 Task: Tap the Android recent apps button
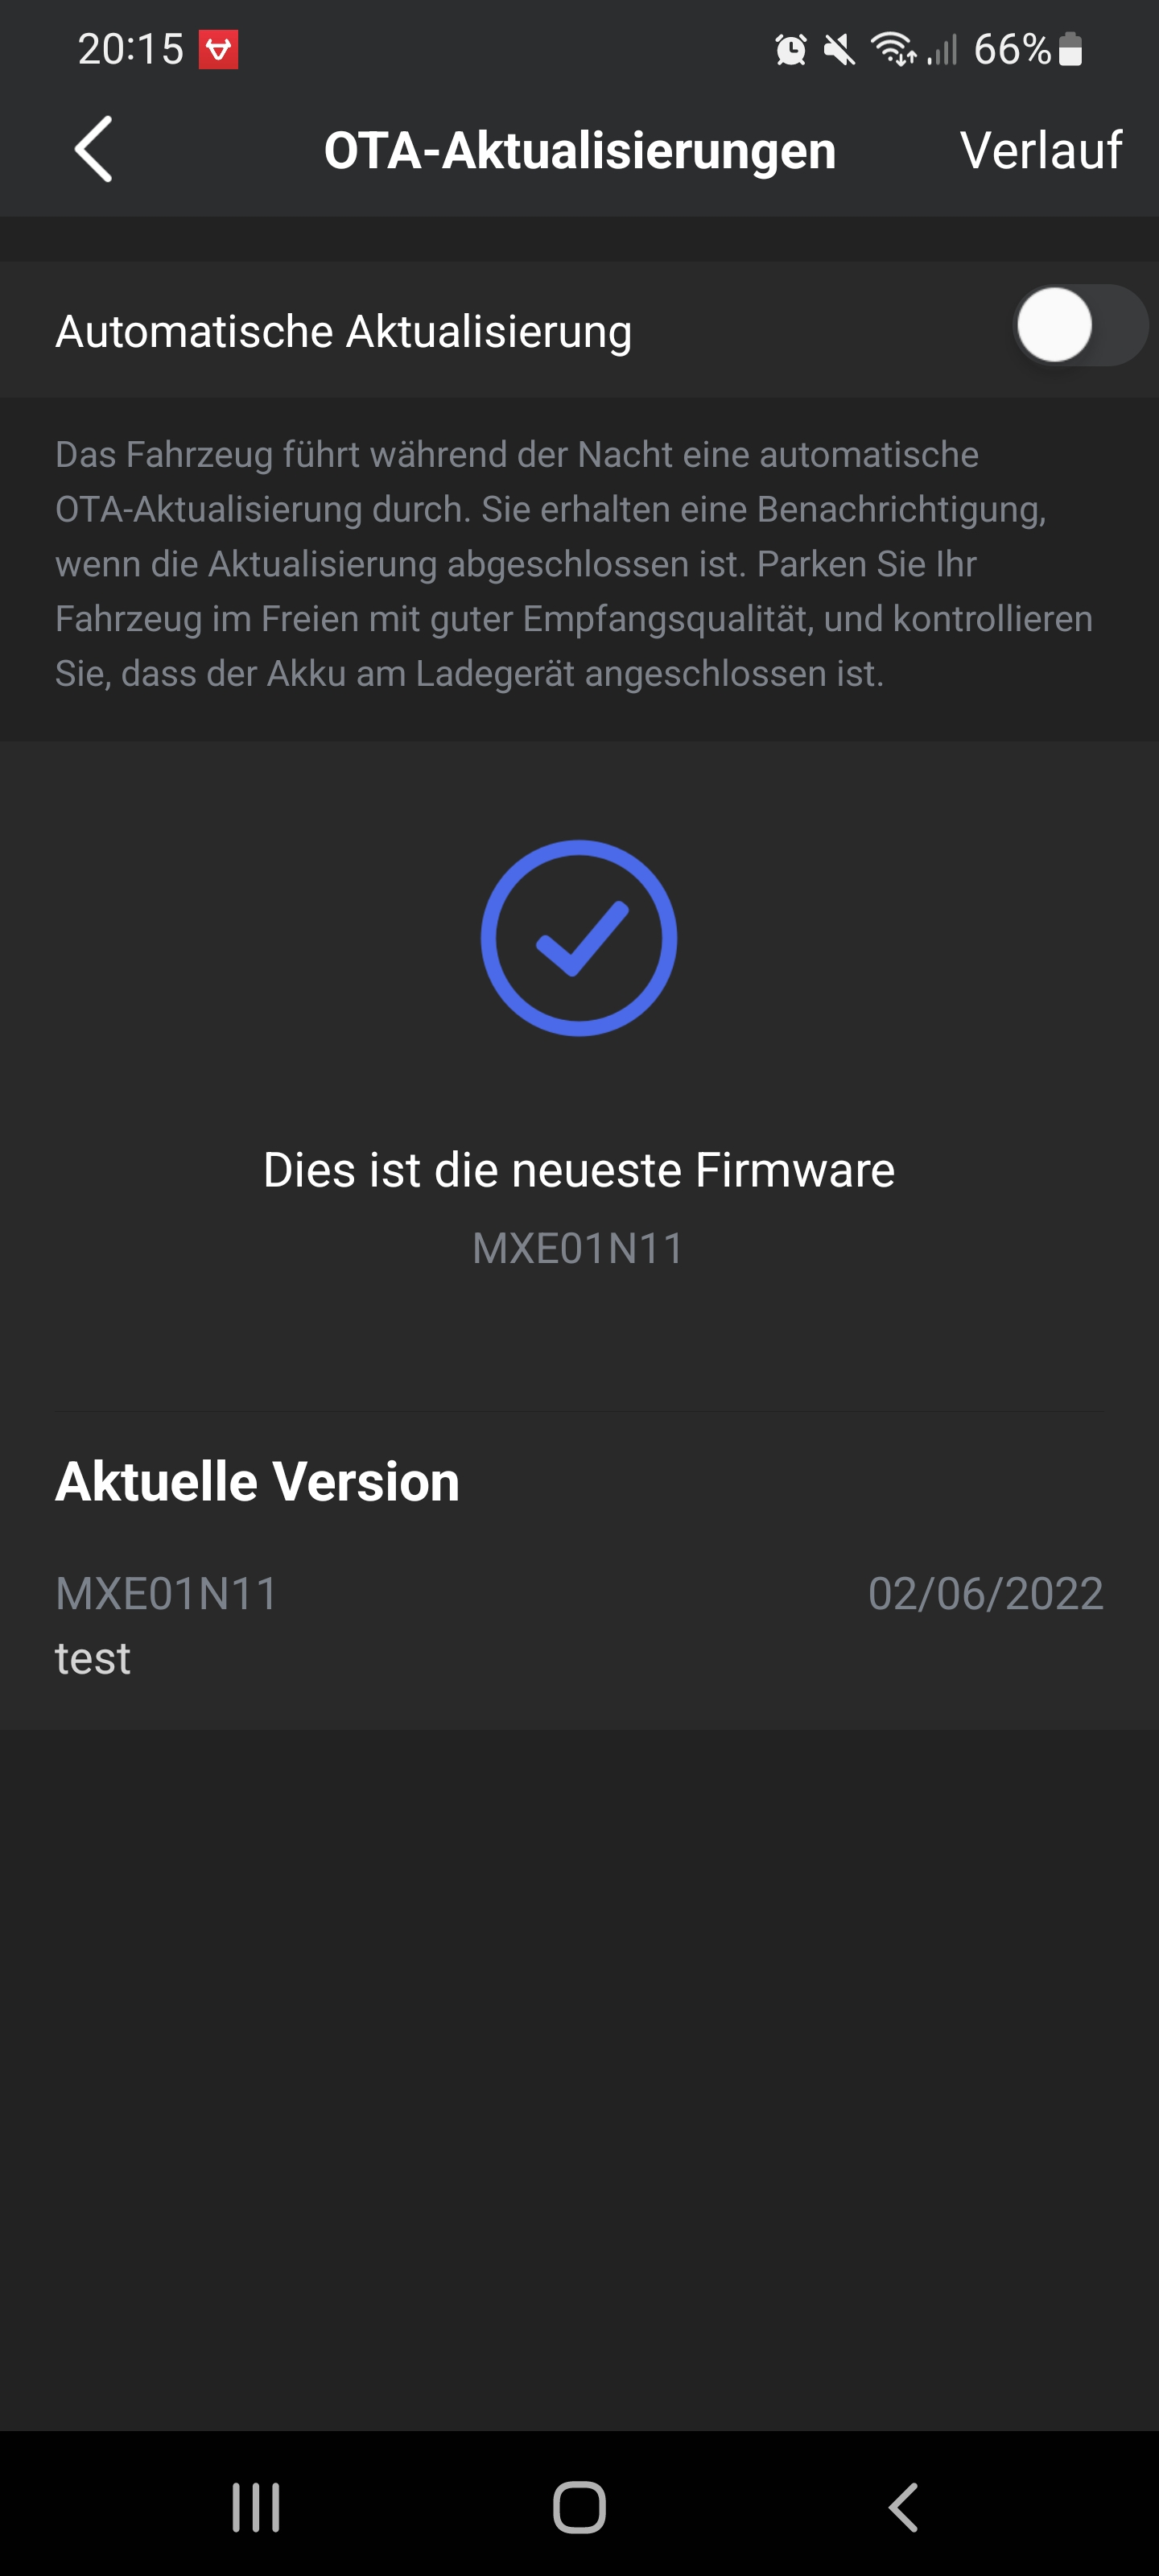point(256,2507)
